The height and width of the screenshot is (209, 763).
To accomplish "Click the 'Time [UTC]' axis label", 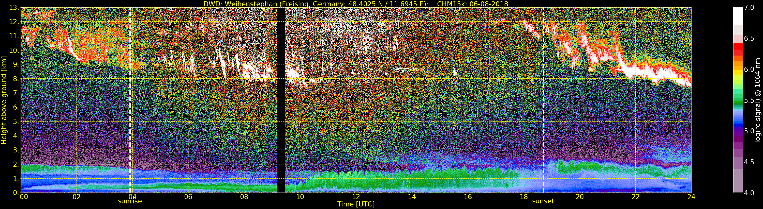I will point(356,204).
